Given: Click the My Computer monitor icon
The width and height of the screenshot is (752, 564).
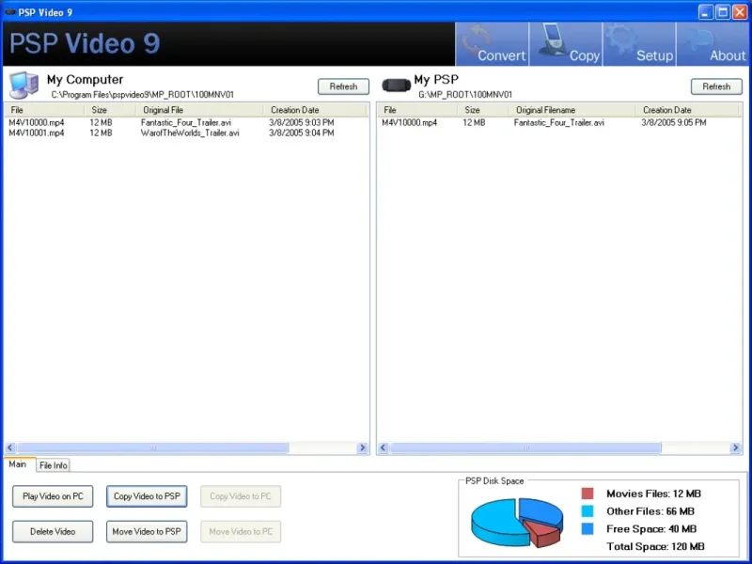Looking at the screenshot, I should click(24, 85).
